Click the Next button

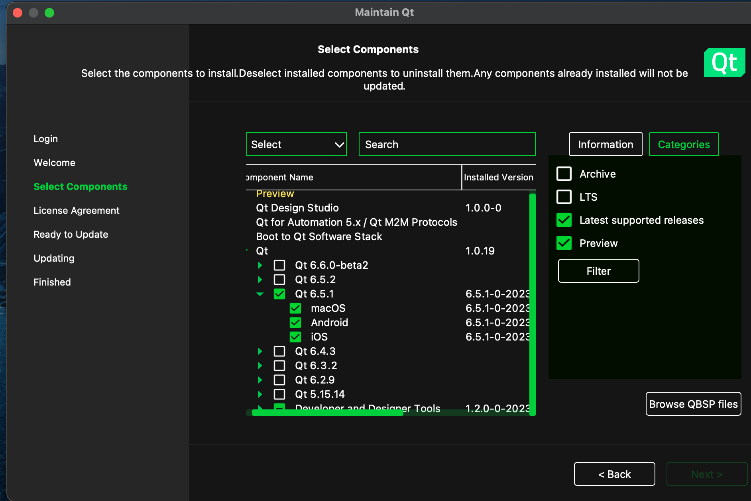707,474
